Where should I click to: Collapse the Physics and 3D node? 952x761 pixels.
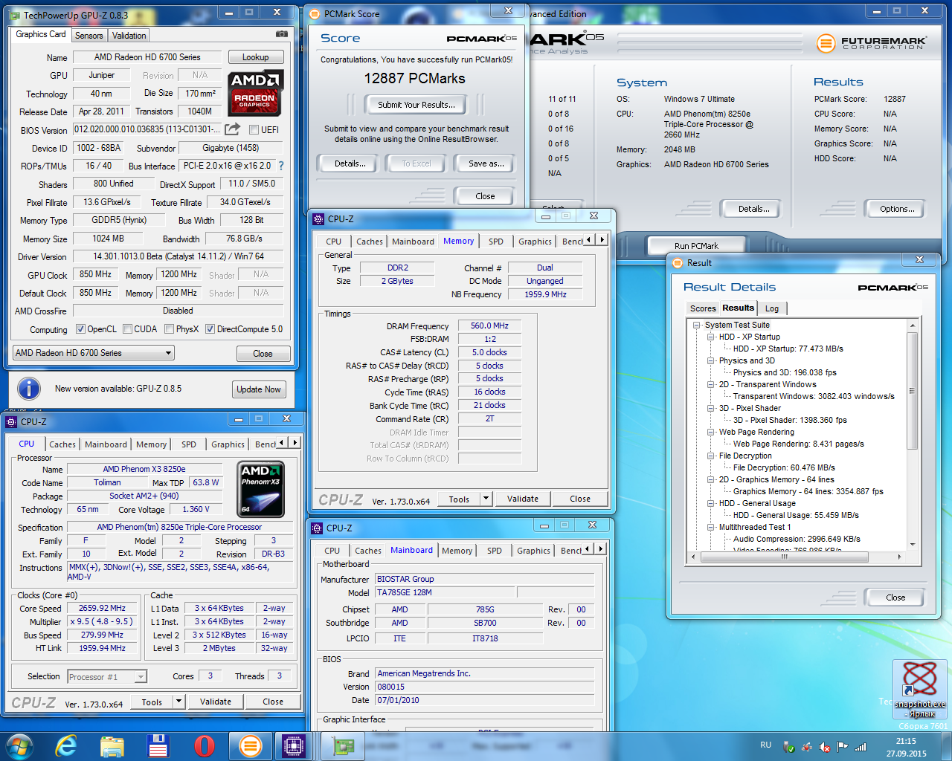(x=711, y=360)
